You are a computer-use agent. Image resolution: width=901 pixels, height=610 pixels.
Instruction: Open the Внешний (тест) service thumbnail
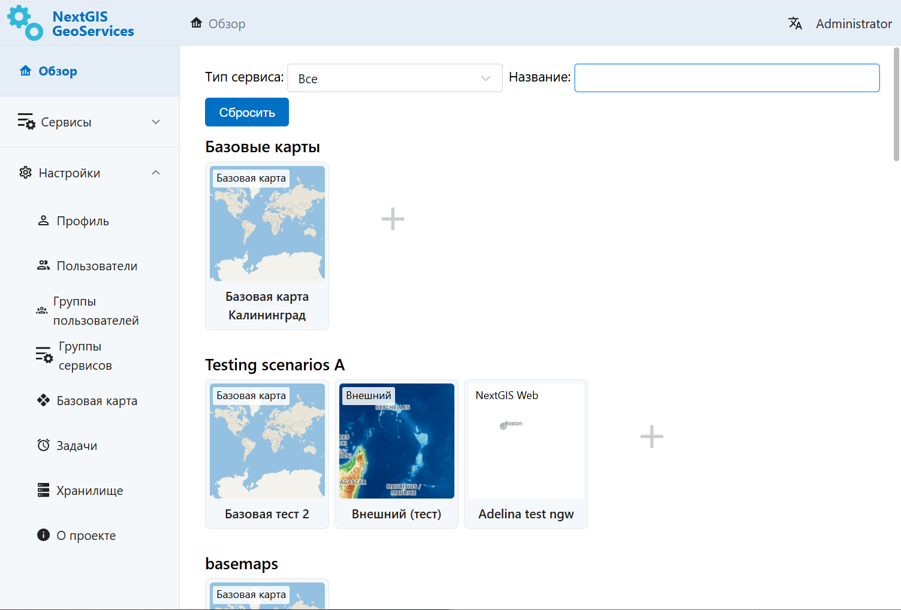396,441
